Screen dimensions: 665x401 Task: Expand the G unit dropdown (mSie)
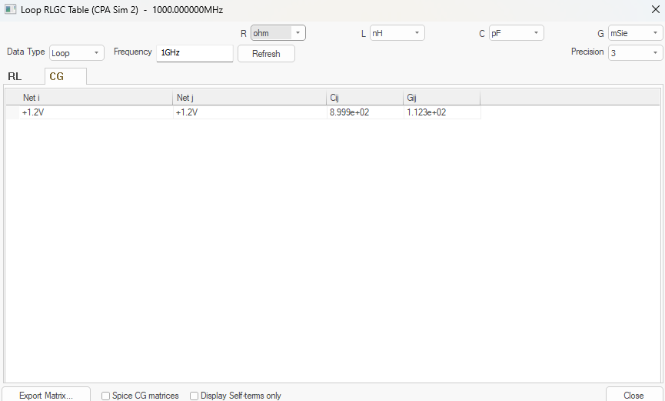(x=635, y=33)
